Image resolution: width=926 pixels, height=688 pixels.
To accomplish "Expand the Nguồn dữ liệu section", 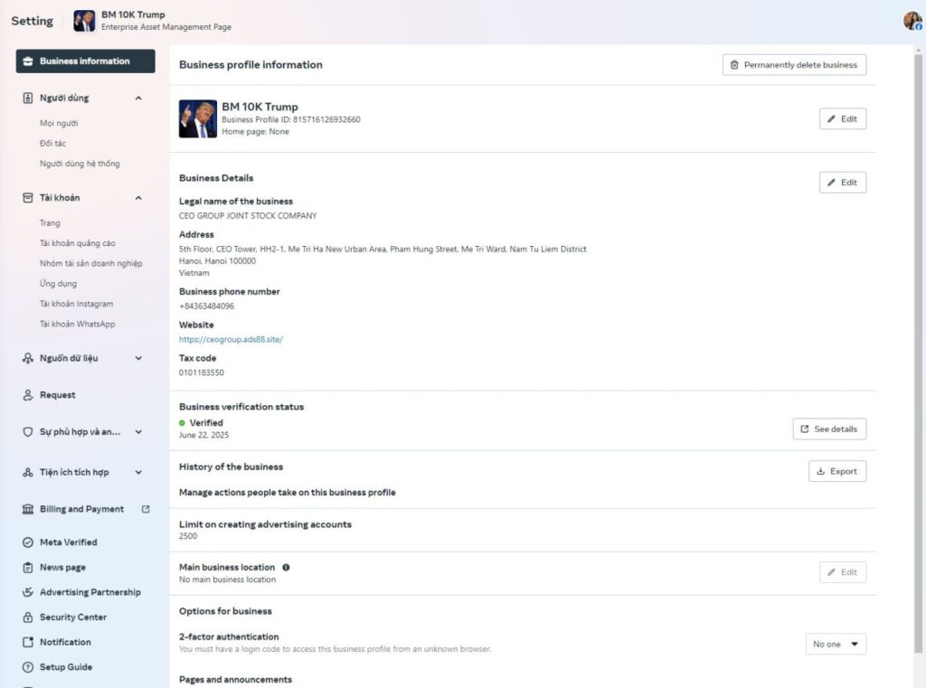I will [x=138, y=358].
